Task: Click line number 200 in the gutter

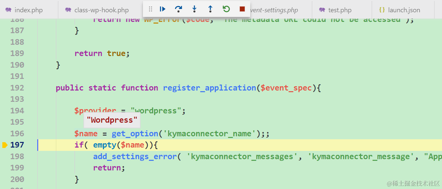Action: click(17, 179)
